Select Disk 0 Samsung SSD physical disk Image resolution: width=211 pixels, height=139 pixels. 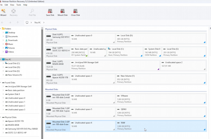click(x=58, y=39)
